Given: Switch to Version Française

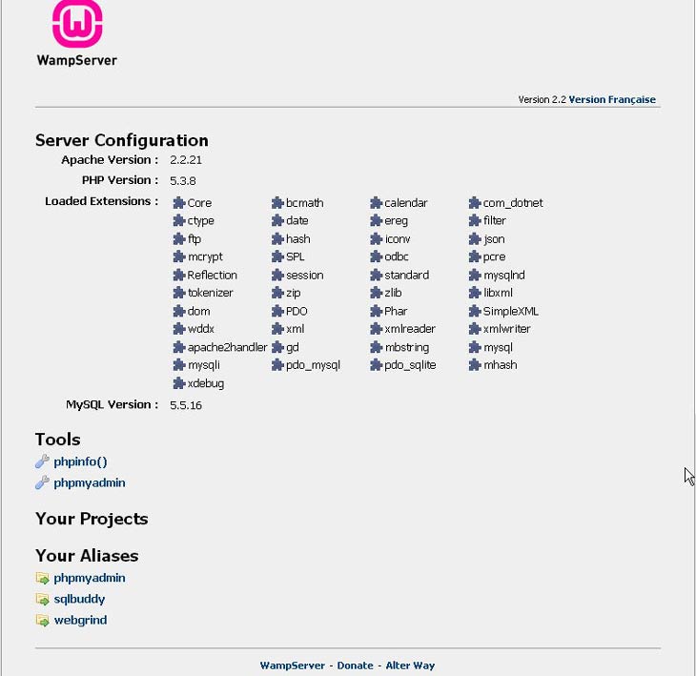Looking at the screenshot, I should click(x=612, y=99).
